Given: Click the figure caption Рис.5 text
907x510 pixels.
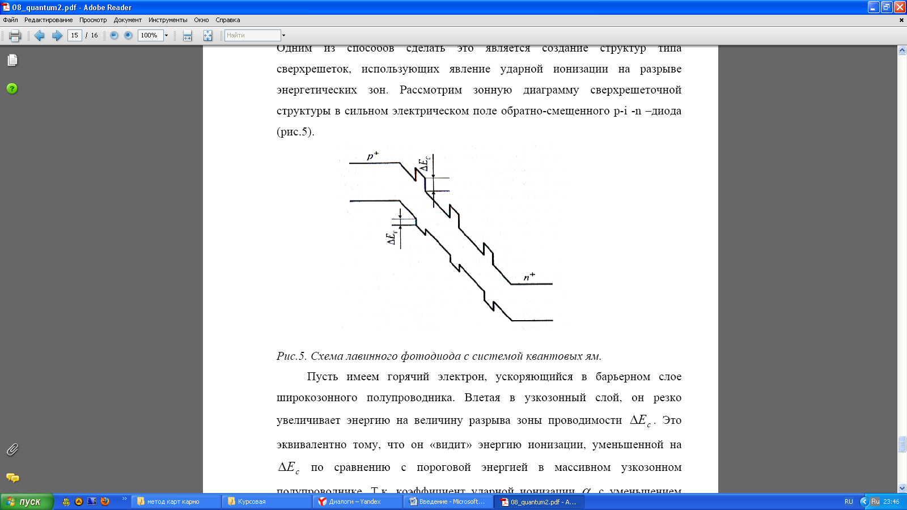Looking at the screenshot, I should click(x=439, y=356).
